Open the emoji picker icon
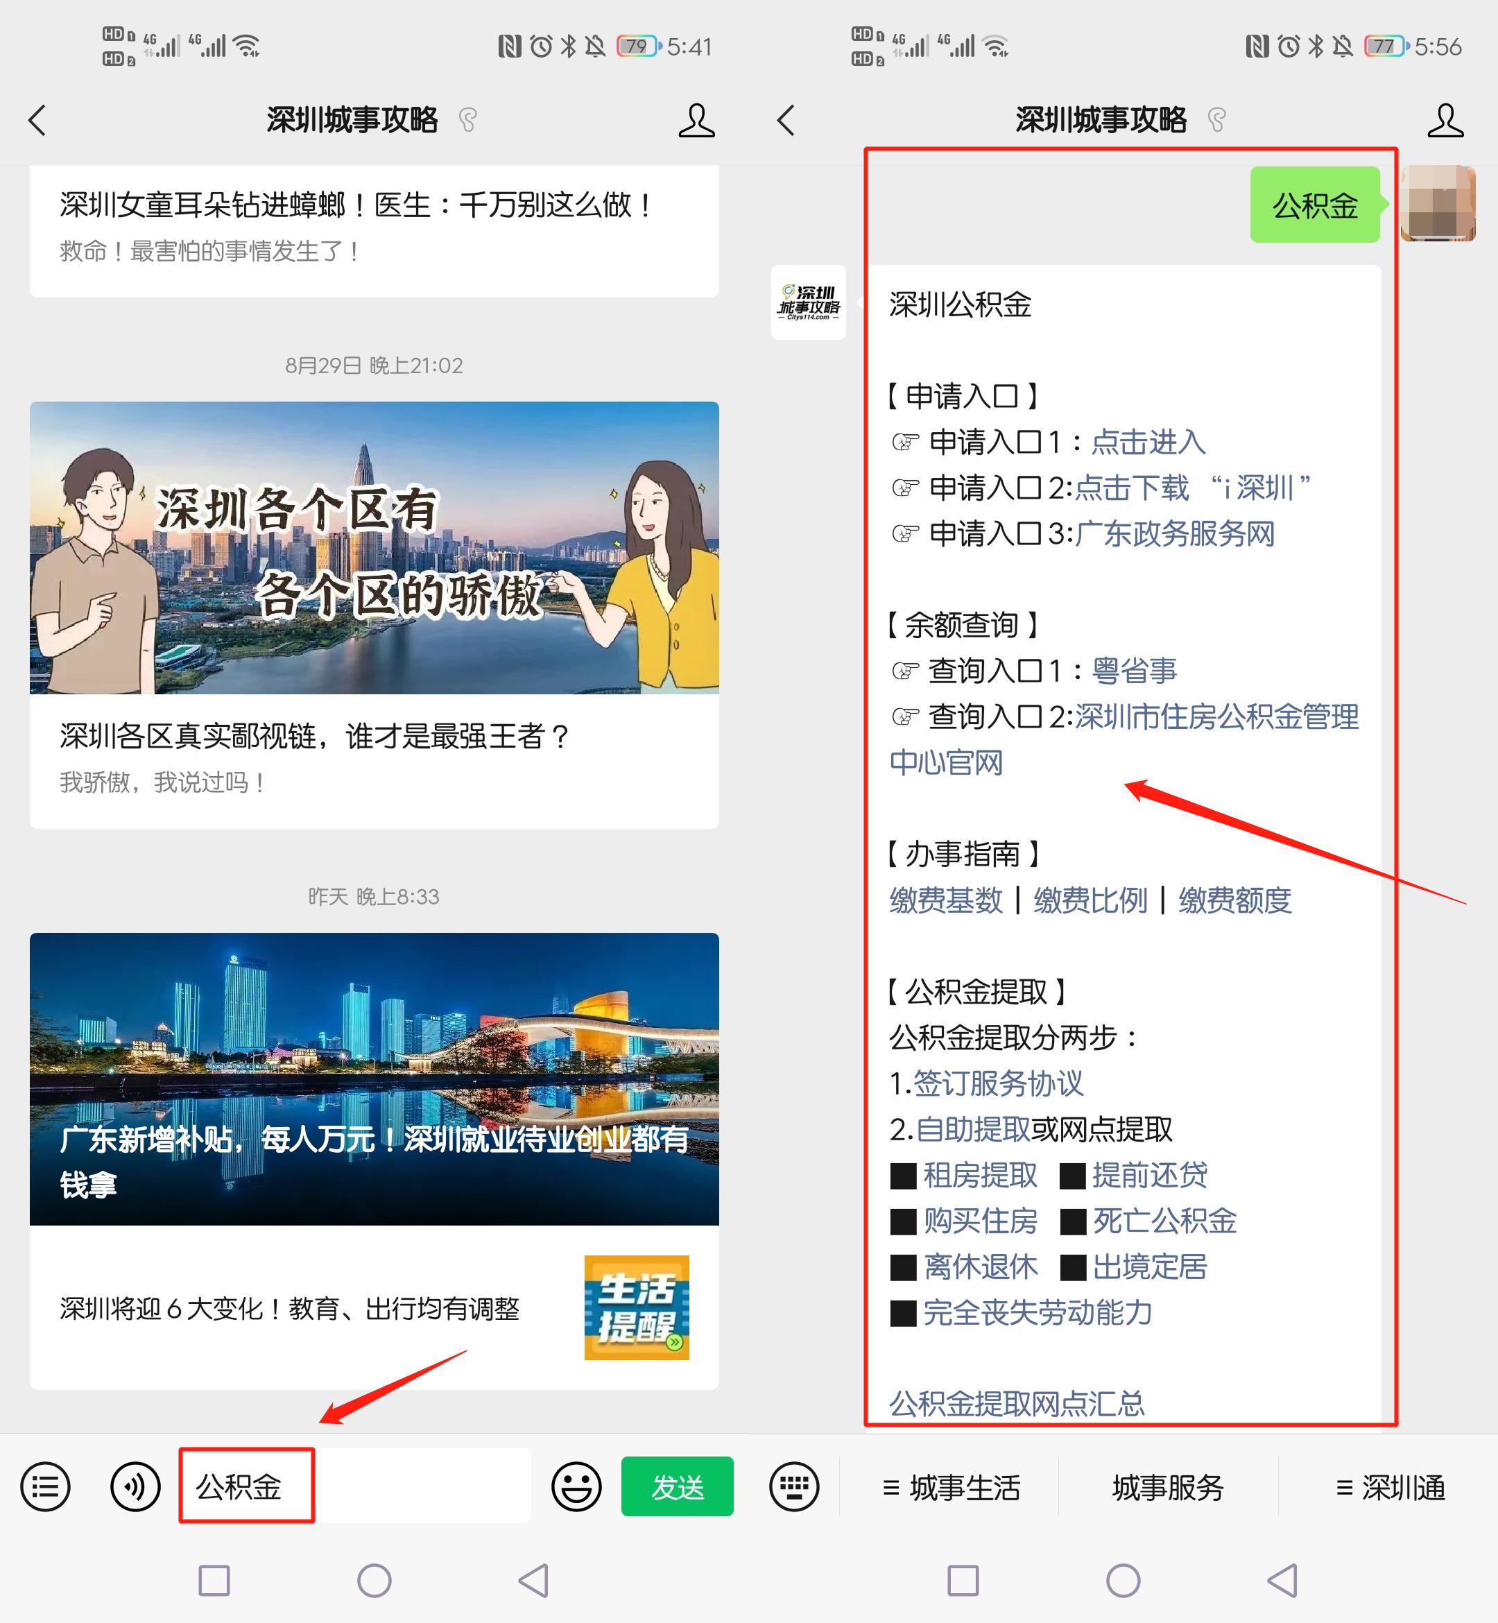This screenshot has width=1498, height=1623. (x=576, y=1487)
